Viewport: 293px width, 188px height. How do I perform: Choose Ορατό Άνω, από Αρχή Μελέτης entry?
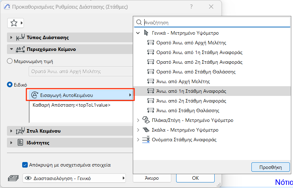212,43
